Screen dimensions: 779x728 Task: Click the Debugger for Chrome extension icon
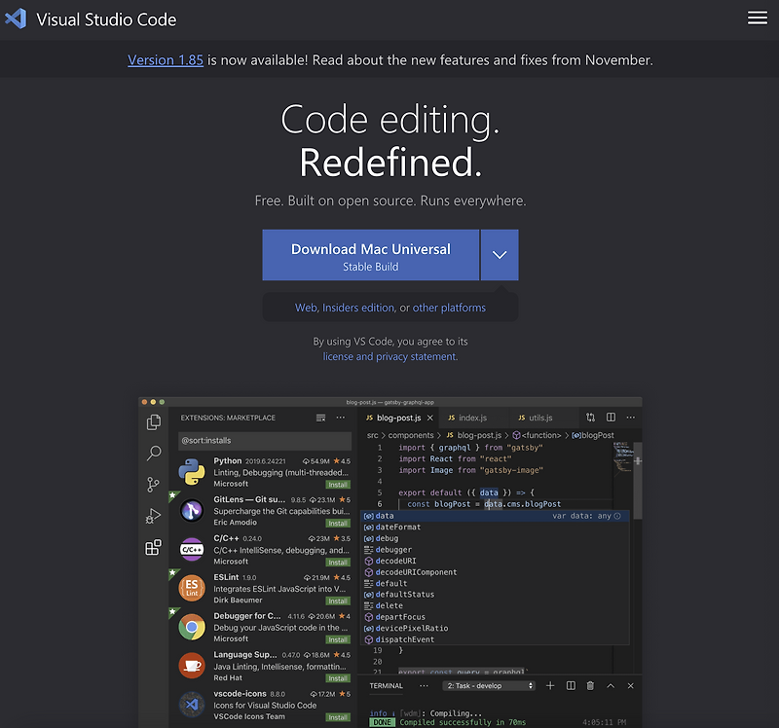[192, 627]
